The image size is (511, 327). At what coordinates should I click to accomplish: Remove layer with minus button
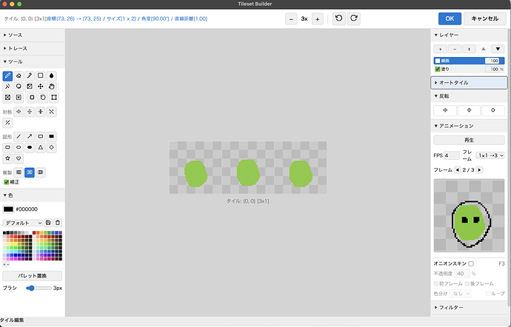pos(455,49)
